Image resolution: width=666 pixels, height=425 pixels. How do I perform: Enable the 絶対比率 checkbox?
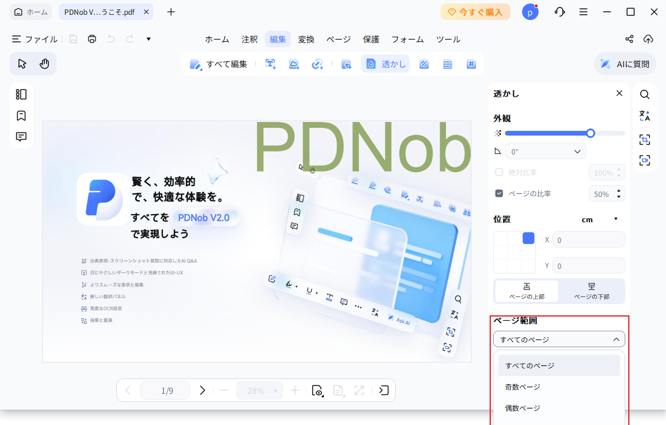[x=498, y=172]
